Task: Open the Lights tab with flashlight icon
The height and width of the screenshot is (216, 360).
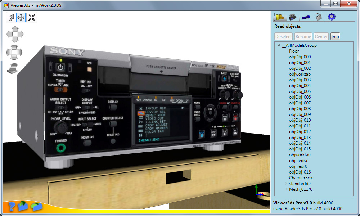Action: pos(306,17)
